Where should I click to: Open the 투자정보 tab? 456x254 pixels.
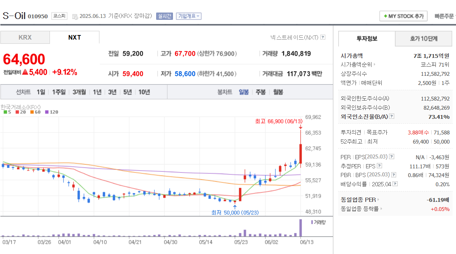pyautogui.click(x=367, y=39)
